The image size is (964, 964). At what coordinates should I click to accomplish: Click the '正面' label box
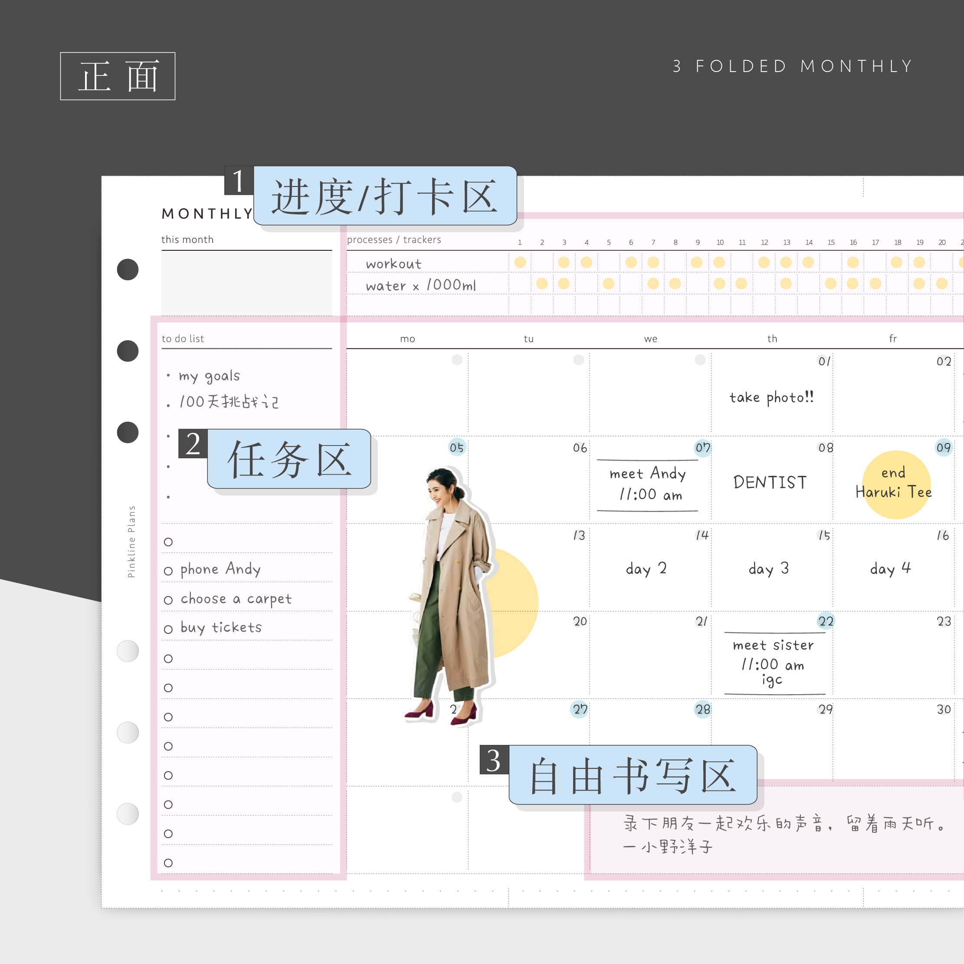pyautogui.click(x=118, y=76)
